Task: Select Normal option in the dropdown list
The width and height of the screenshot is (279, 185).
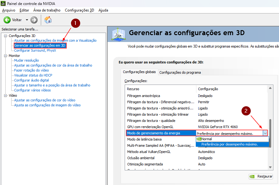Action: pos(206,139)
